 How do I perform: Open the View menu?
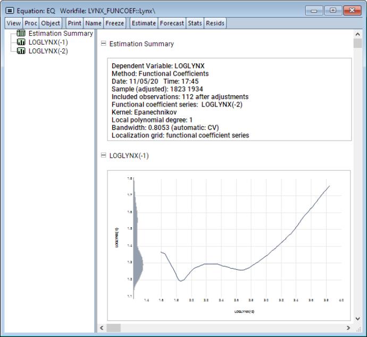coord(13,23)
